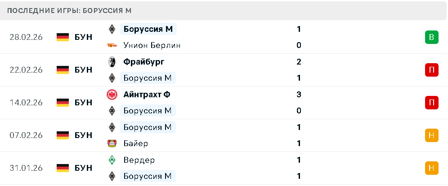Viewport: 448px width, 186px height.
Task: Click the German flag beside the 31.01.26 match
Action: click(x=63, y=168)
